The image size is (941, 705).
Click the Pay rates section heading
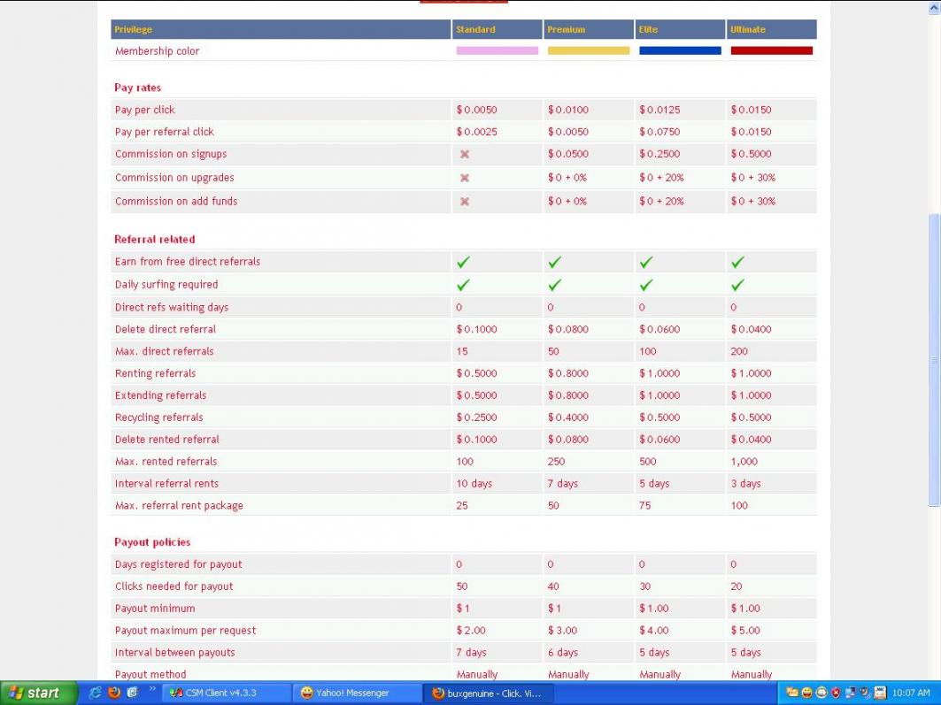tap(137, 88)
